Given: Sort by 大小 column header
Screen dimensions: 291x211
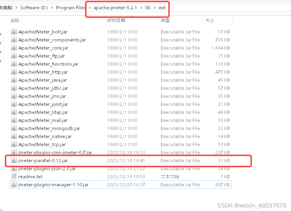Looking at the screenshot, I should 210,21.
